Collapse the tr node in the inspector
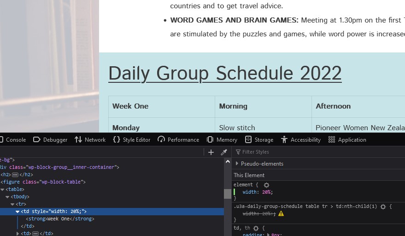Viewport: 405px width, 236px height. coord(12,204)
